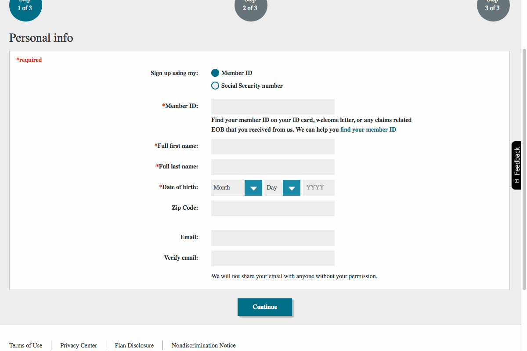Open the find your member ID link

[368, 130]
